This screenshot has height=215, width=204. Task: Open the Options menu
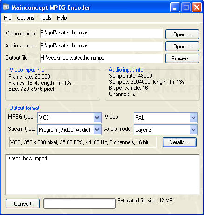tap(26, 18)
